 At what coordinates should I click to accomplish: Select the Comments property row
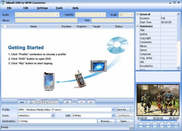pos(158,42)
